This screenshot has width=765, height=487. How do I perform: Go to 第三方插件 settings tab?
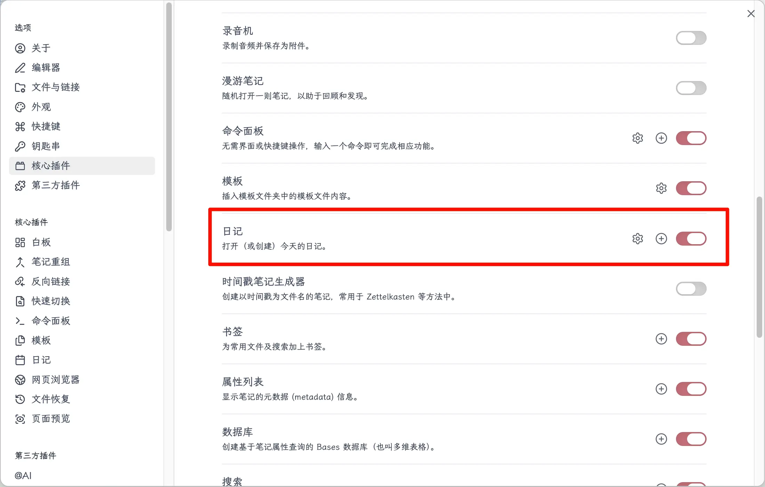55,185
